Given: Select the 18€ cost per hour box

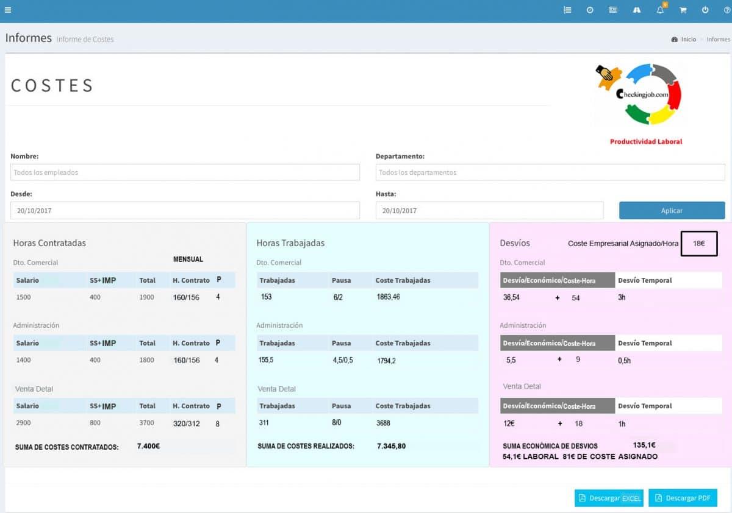Looking at the screenshot, I should tap(699, 243).
